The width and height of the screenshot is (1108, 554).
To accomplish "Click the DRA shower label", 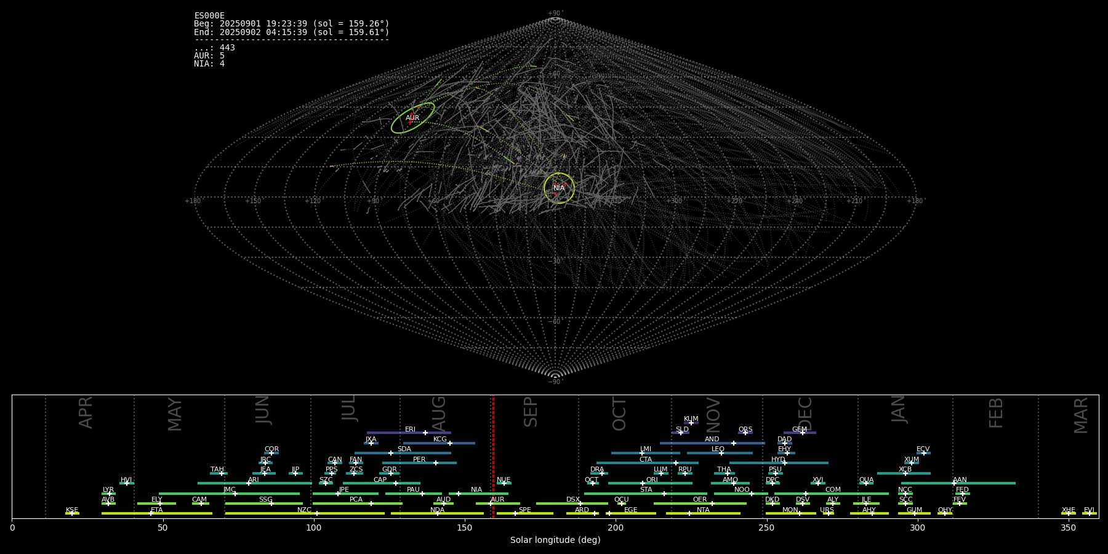I will (x=597, y=470).
